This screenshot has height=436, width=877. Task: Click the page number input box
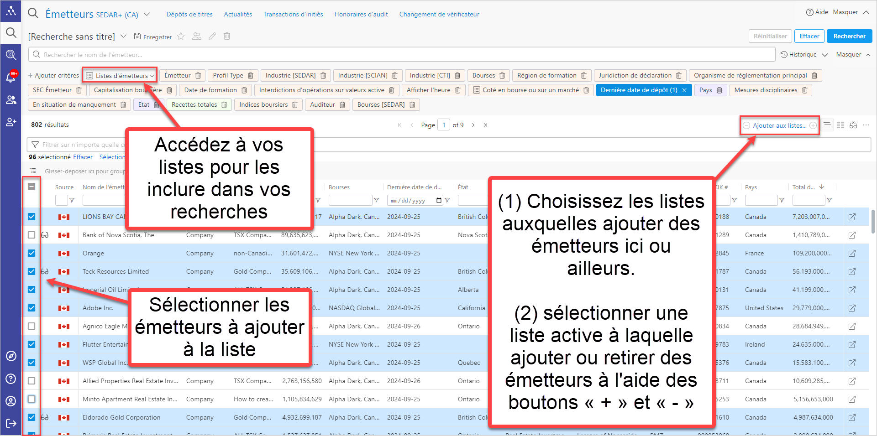444,125
